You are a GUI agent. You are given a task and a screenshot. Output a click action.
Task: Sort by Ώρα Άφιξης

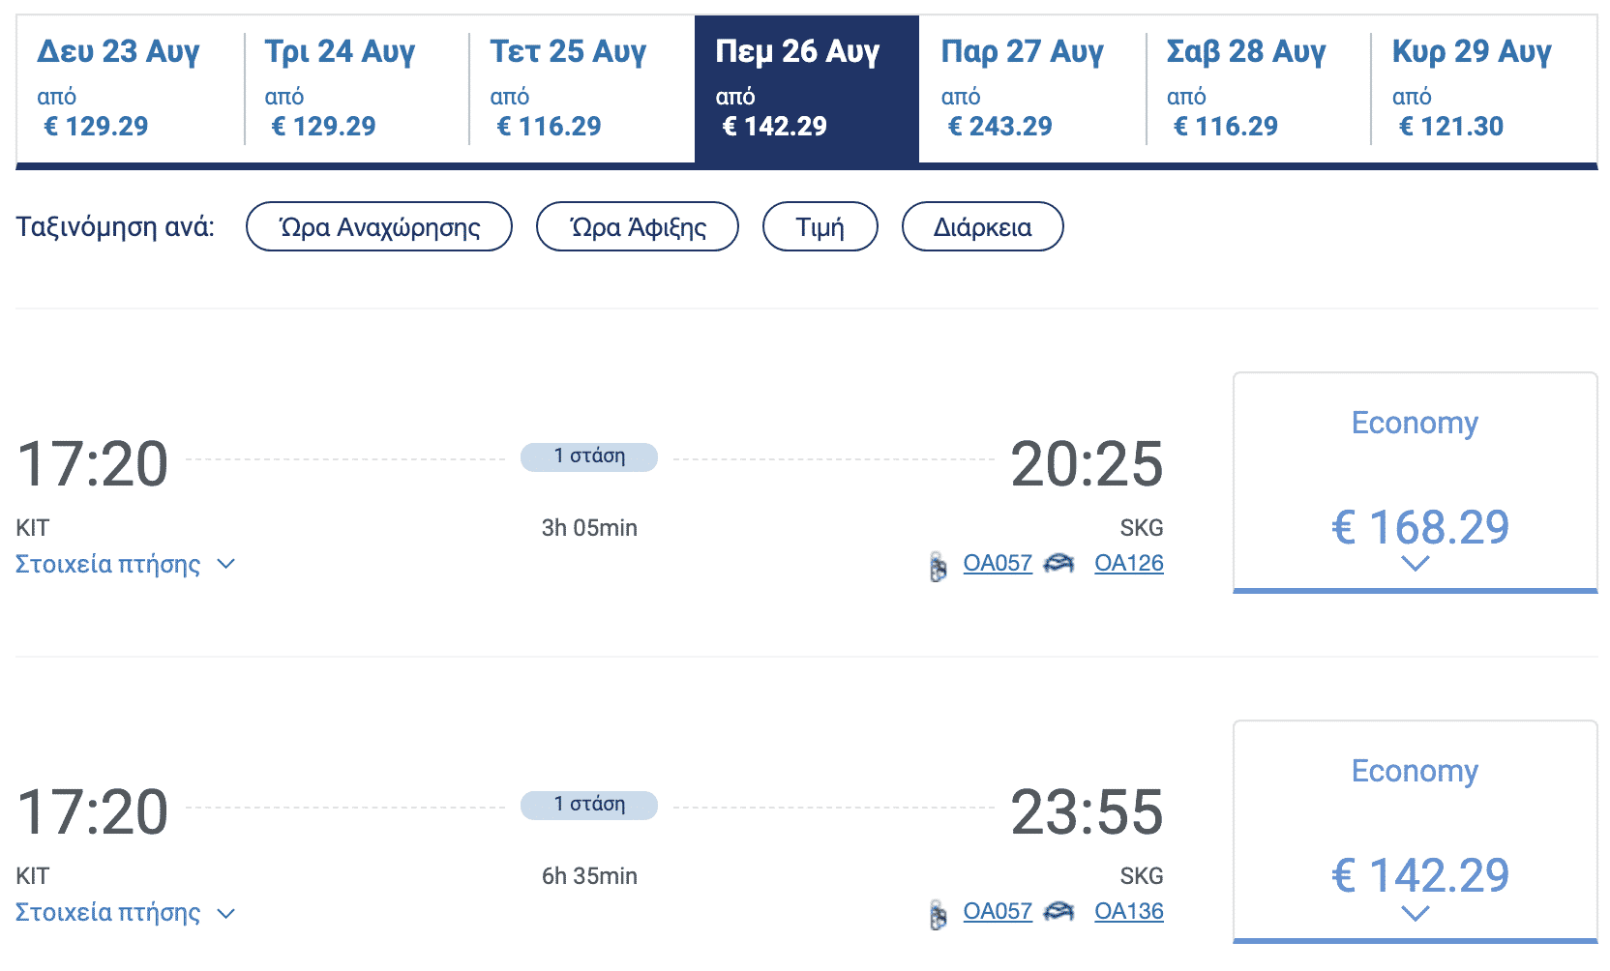[637, 227]
